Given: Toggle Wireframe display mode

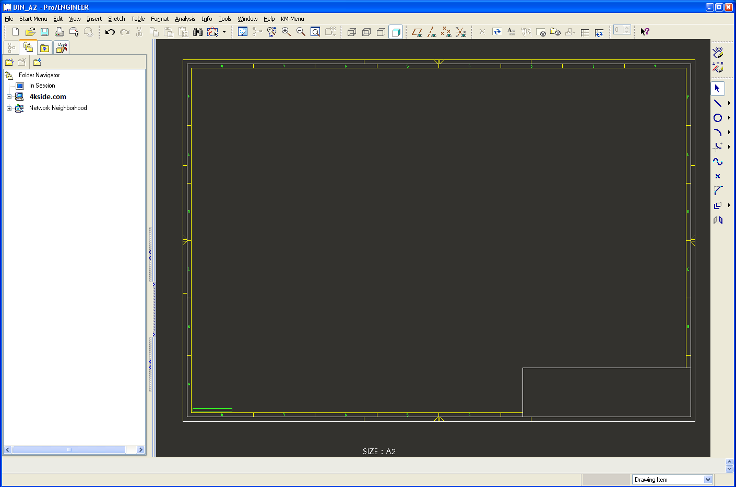Looking at the screenshot, I should (352, 32).
